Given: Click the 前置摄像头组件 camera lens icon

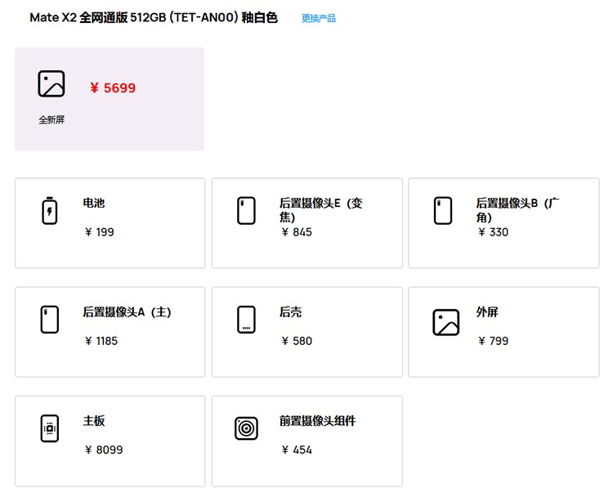Looking at the screenshot, I should coord(246,428).
